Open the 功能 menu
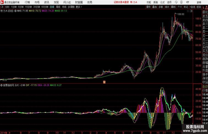 tap(149, 2)
